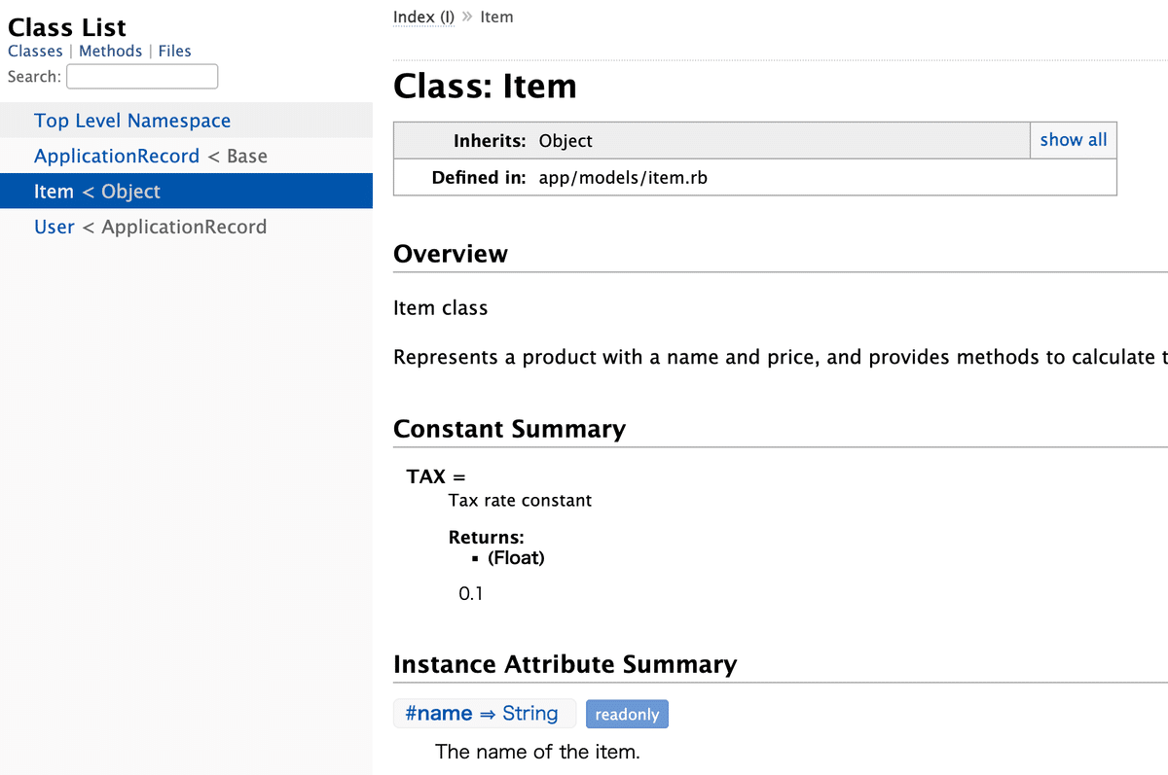
Task: Click the Class List sidebar title
Action: pyautogui.click(x=67, y=27)
